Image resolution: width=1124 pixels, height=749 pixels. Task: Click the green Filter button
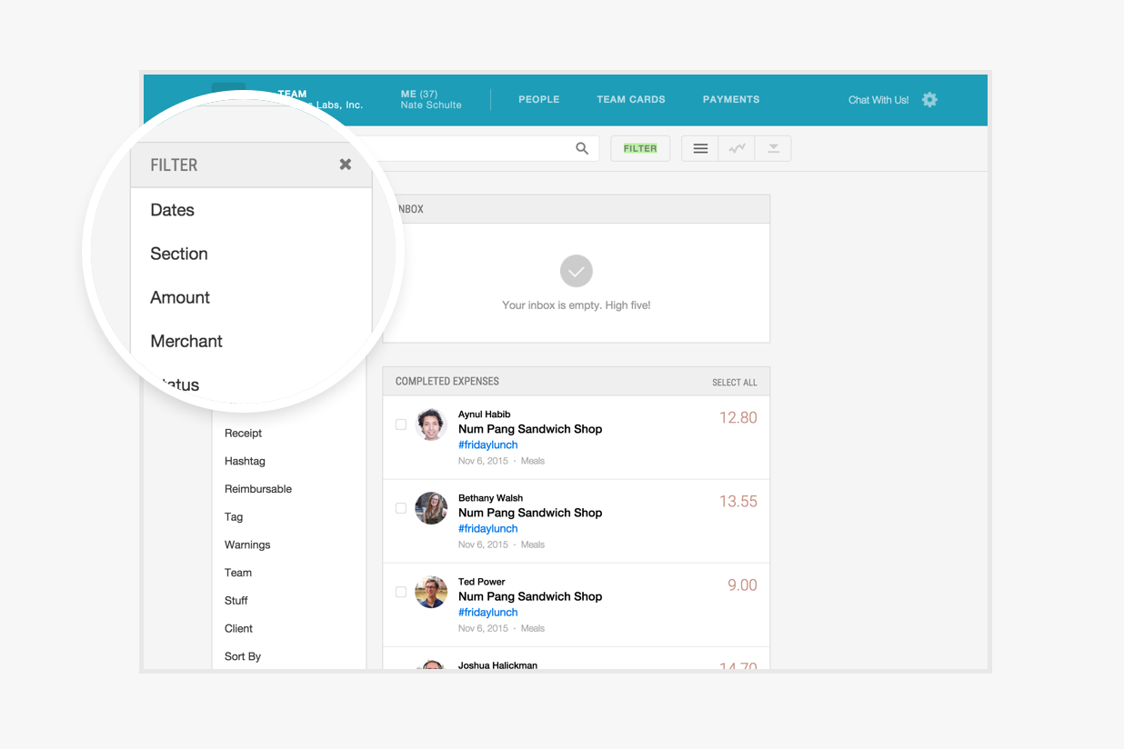click(640, 148)
